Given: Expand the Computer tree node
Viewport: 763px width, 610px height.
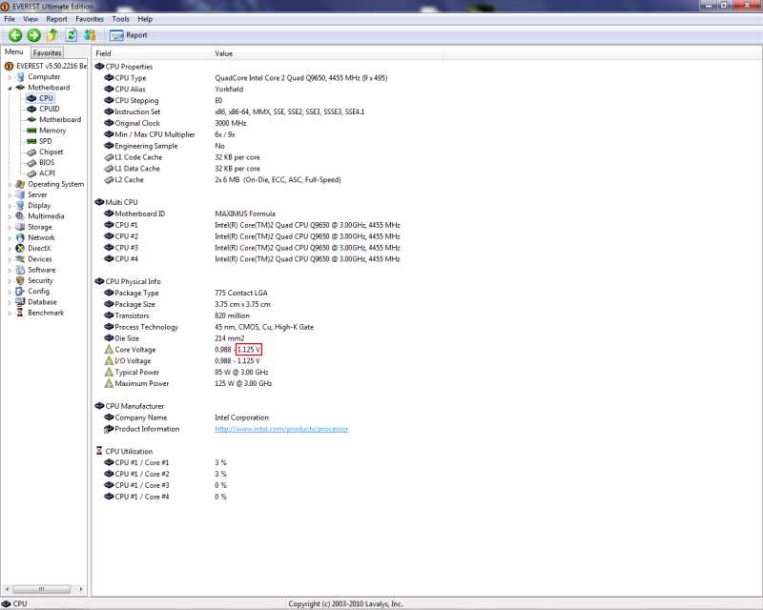Looking at the screenshot, I should tap(10, 77).
